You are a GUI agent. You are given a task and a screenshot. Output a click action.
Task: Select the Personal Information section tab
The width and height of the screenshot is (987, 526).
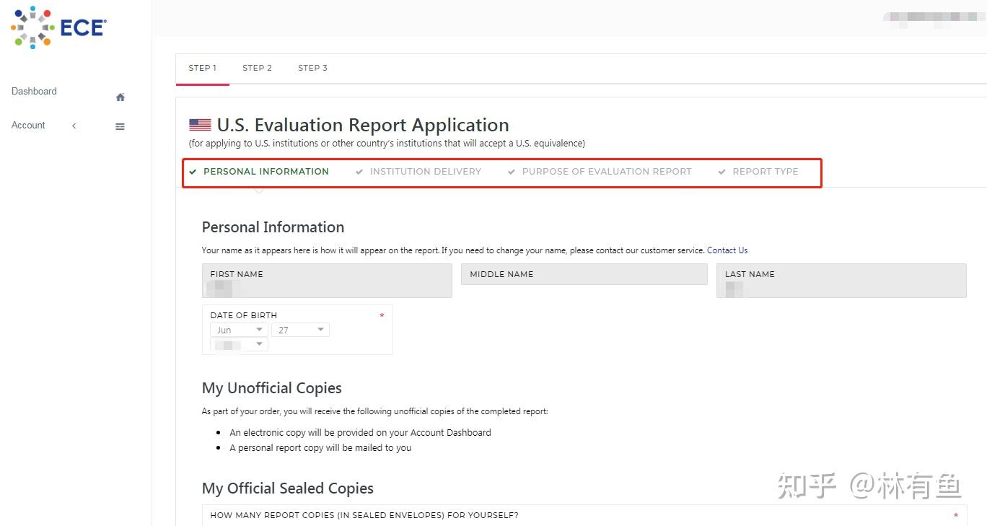pos(266,172)
